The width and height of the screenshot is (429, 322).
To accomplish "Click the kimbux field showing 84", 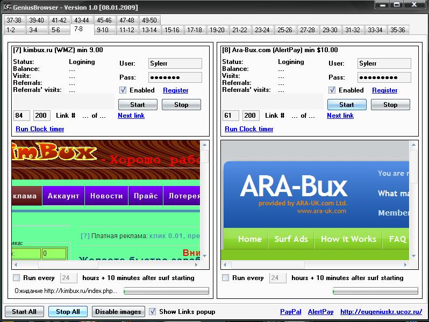I will (22, 116).
